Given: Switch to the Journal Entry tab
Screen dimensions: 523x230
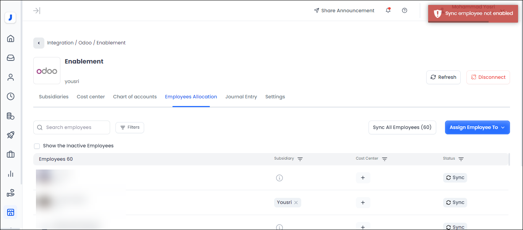Looking at the screenshot, I should (241, 97).
